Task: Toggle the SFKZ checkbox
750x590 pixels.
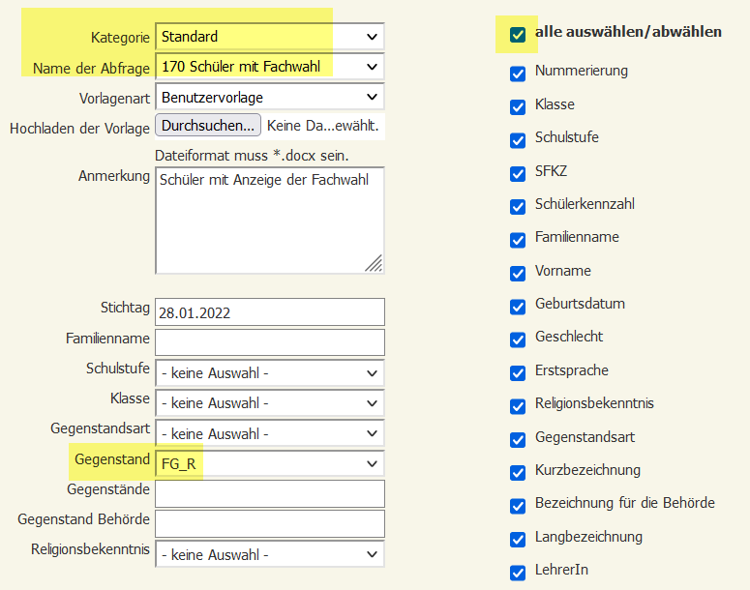Action: coord(518,173)
